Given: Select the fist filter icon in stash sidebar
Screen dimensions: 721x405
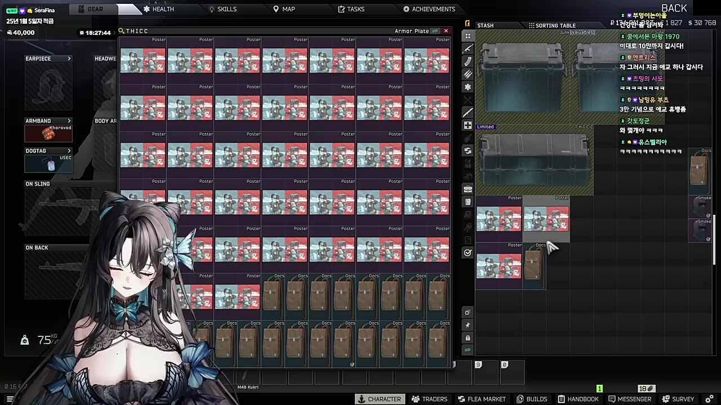Looking at the screenshot, I should [468, 202].
